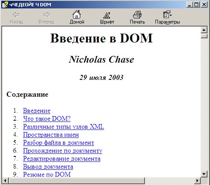Print page using Печать icon

[x=137, y=15]
